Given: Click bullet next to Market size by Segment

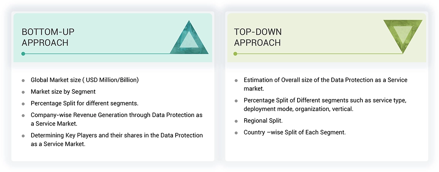Looking at the screenshot, I should pyautogui.click(x=23, y=92).
